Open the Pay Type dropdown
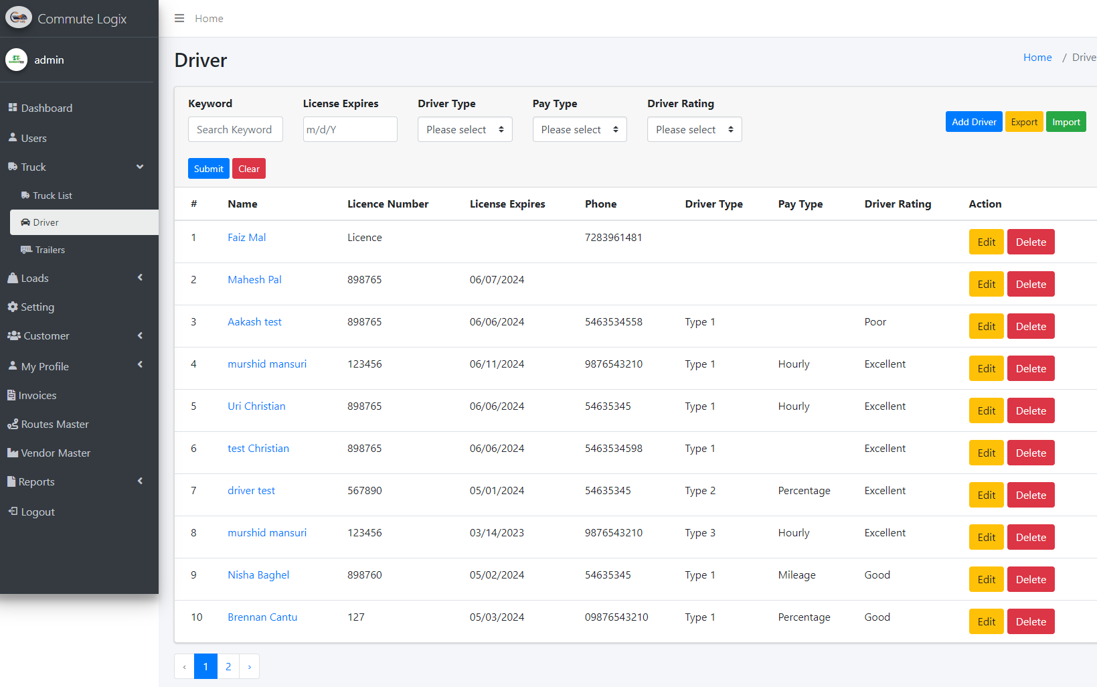Viewport: 1097px width, 687px height. [x=579, y=129]
